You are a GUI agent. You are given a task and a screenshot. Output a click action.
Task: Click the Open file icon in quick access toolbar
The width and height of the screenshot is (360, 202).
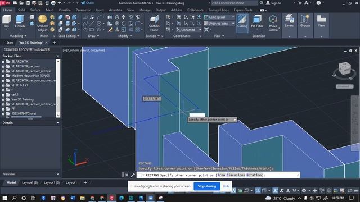point(21,3)
